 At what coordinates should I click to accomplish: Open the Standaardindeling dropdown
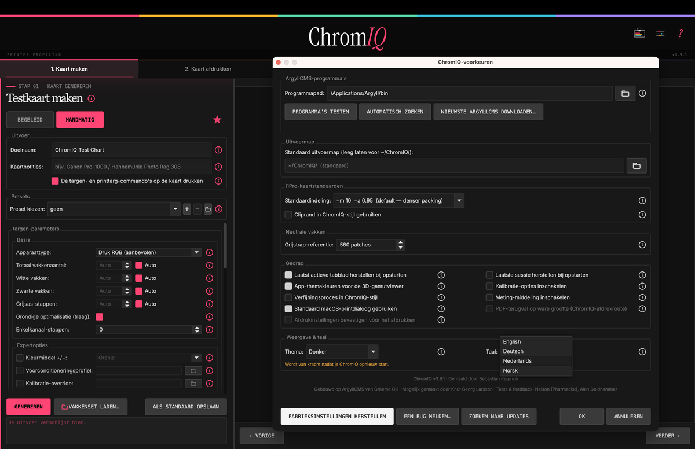click(x=399, y=201)
